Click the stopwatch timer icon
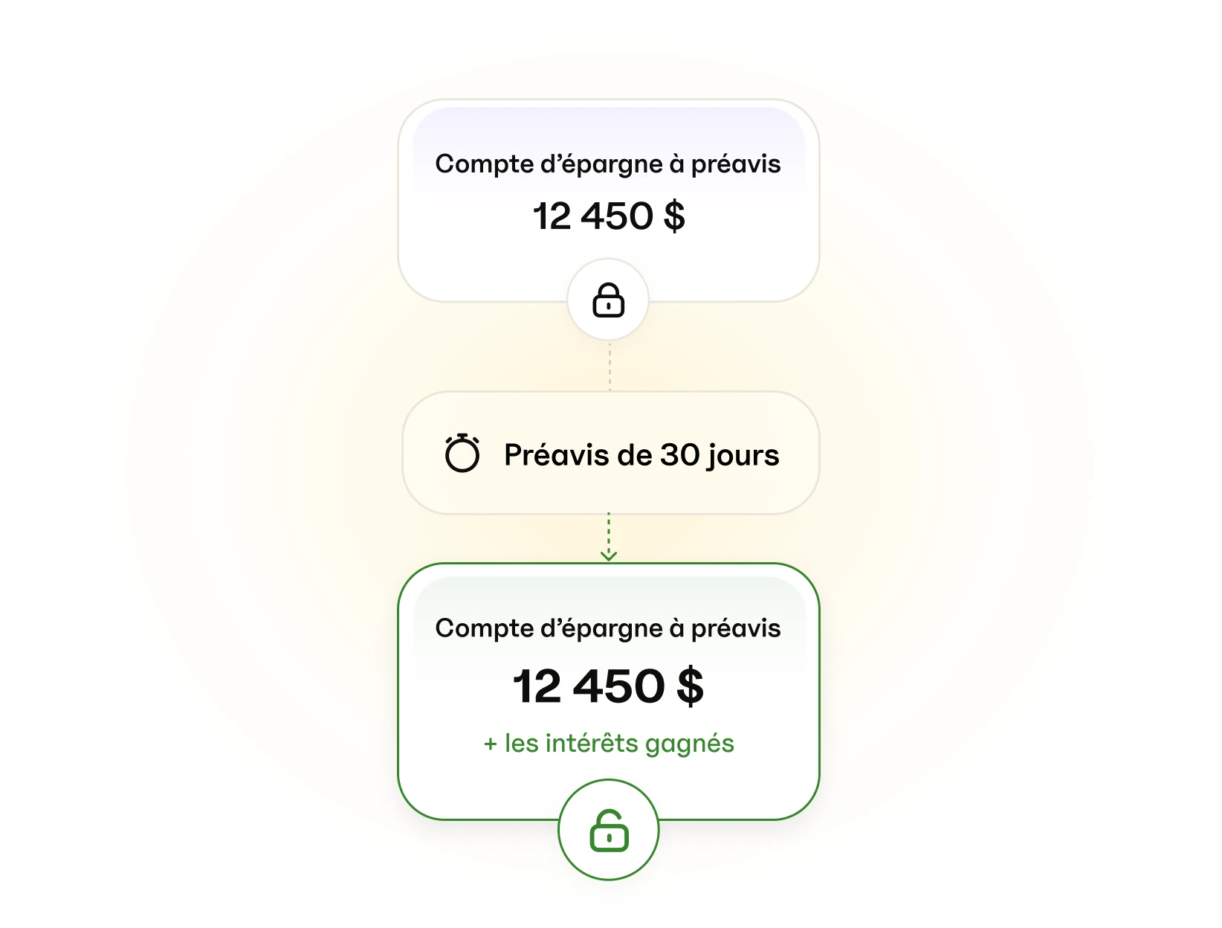Viewport: 1222px width, 928px height. pos(462,453)
